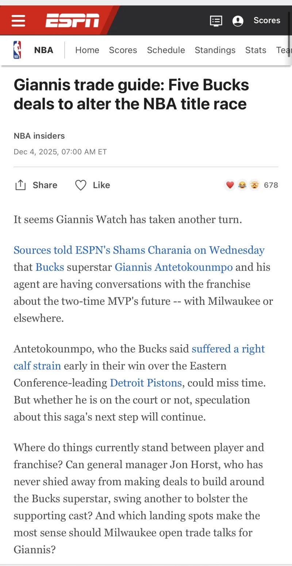Go to the NBA Home tab
The height and width of the screenshot is (566, 292).
(87, 50)
